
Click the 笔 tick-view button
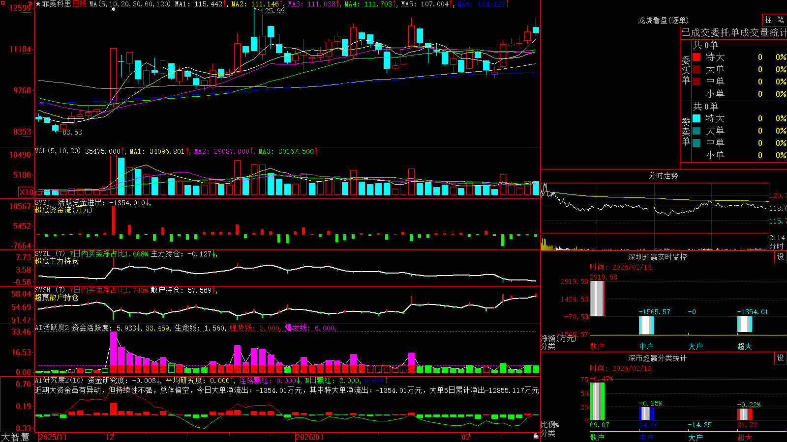(x=781, y=20)
